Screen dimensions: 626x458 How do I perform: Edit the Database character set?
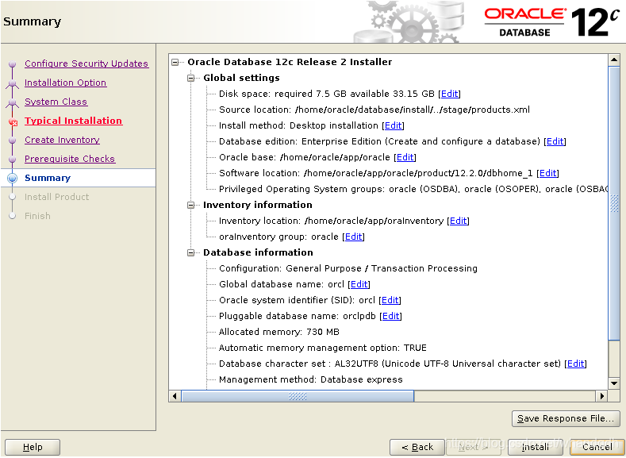click(576, 364)
